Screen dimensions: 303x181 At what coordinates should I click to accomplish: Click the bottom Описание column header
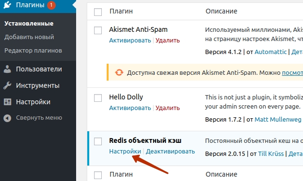click(x=221, y=174)
